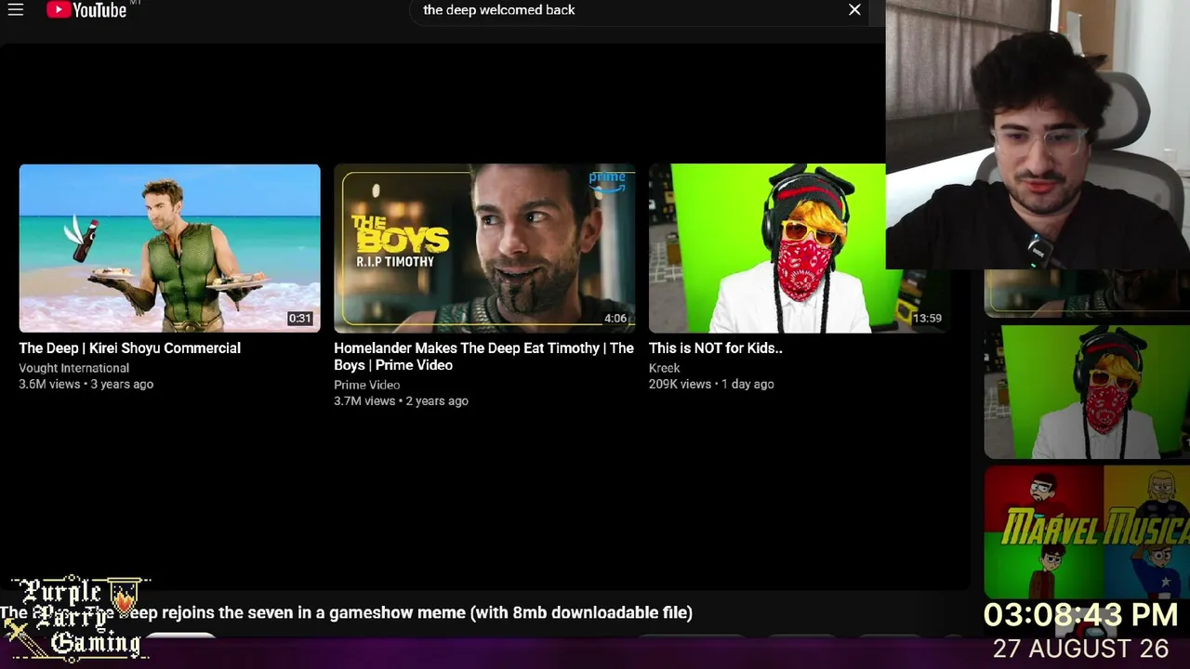
Task: Play Homelander Makes The Deep Eat Timothy thumbnail
Action: click(x=484, y=248)
